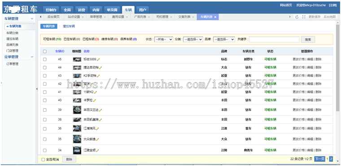Close the active 车辆列表 tab

point(215,17)
